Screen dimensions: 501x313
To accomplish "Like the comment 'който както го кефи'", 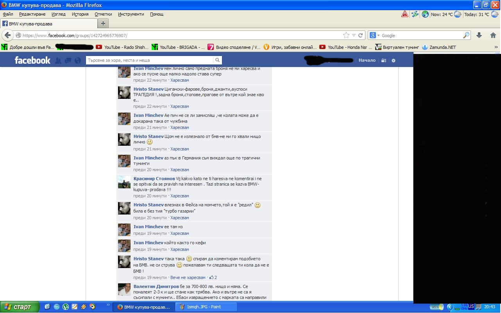I will tap(180, 249).
